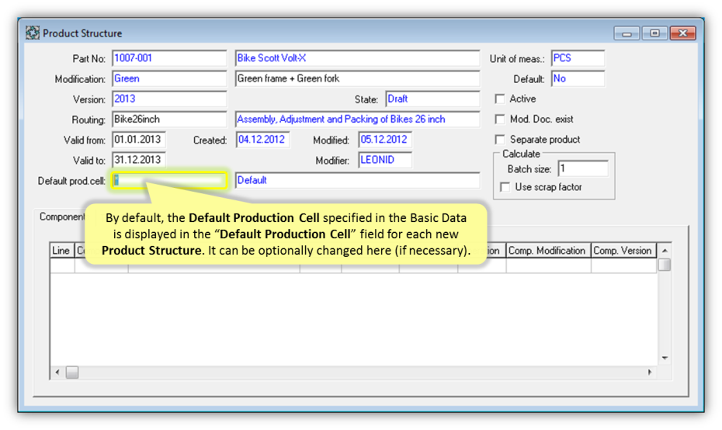Image resolution: width=722 pixels, height=430 pixels.
Task: Click the Green frame + Green fork field
Action: pos(357,78)
